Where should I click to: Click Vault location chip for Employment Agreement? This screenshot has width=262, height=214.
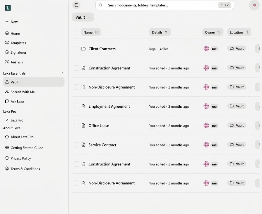pyautogui.click(x=237, y=106)
